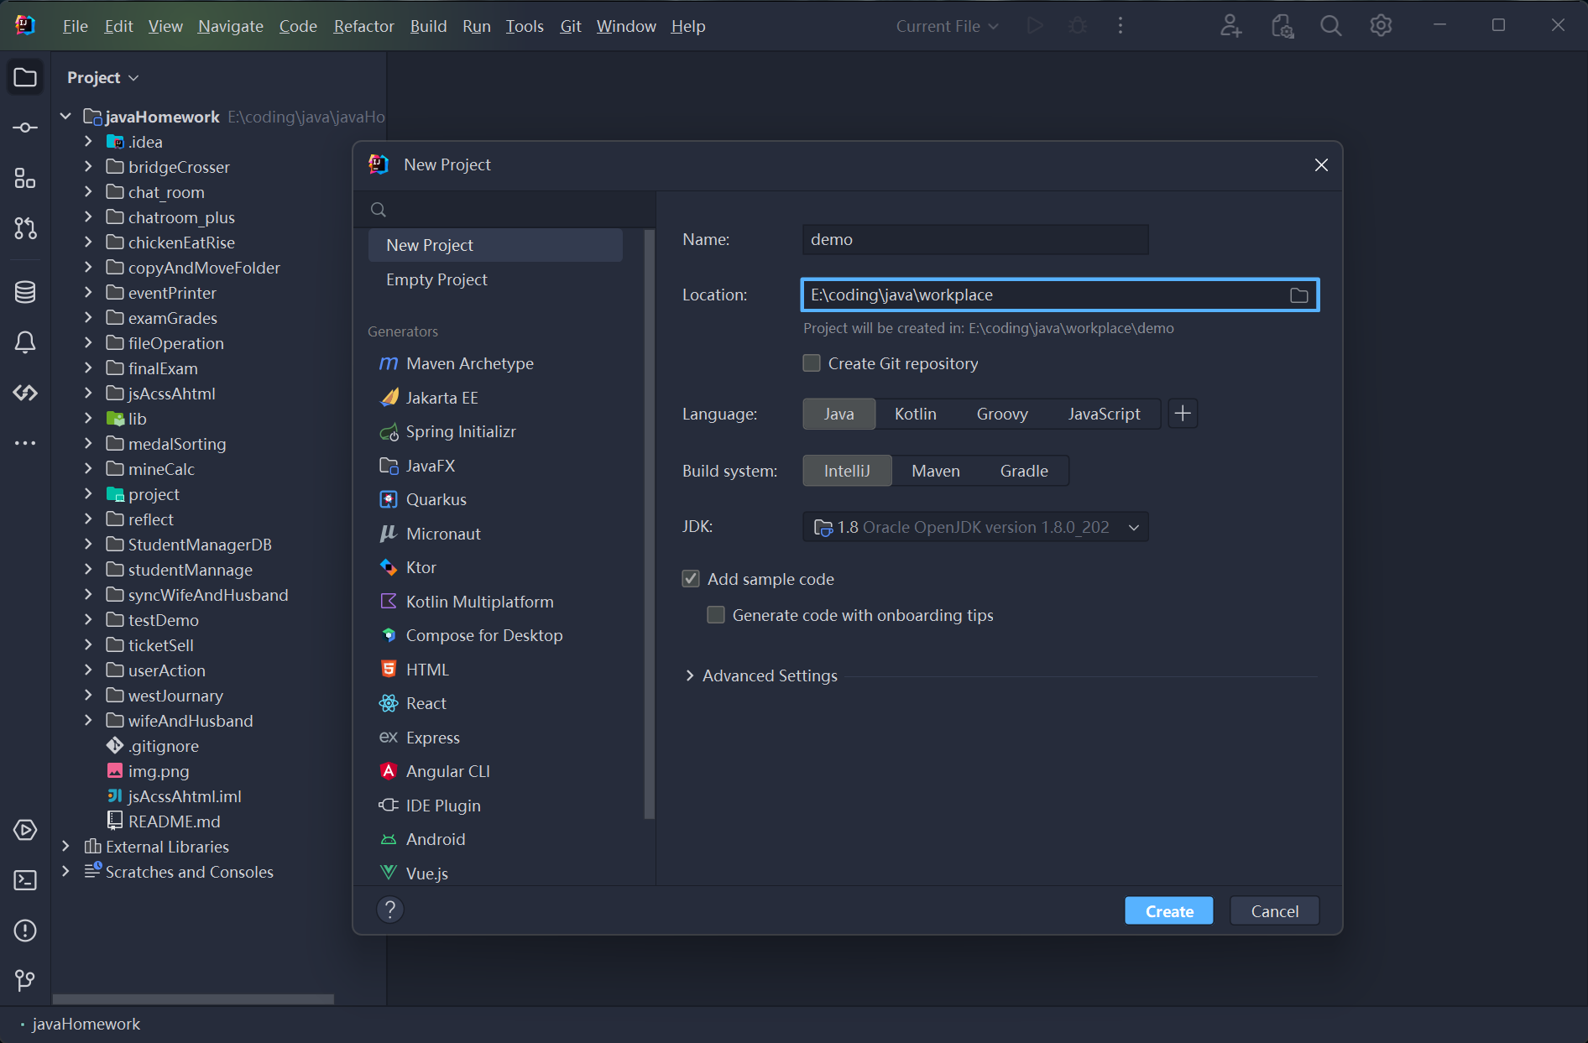Open the Git menu
The height and width of the screenshot is (1043, 1588).
click(571, 26)
